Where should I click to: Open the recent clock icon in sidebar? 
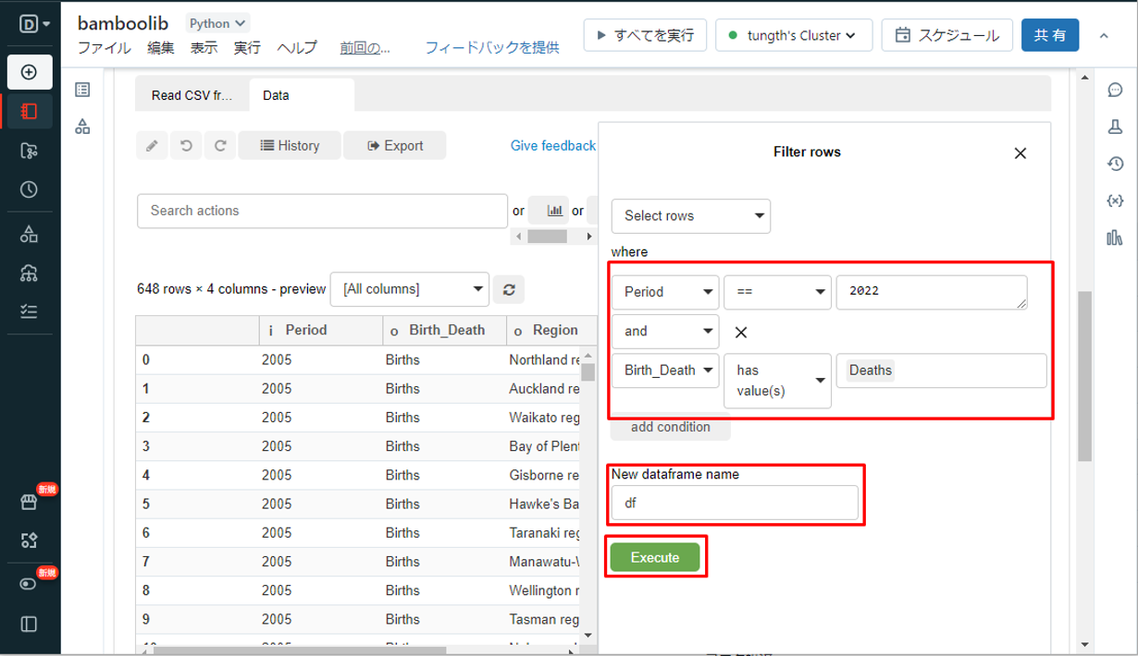(x=29, y=190)
